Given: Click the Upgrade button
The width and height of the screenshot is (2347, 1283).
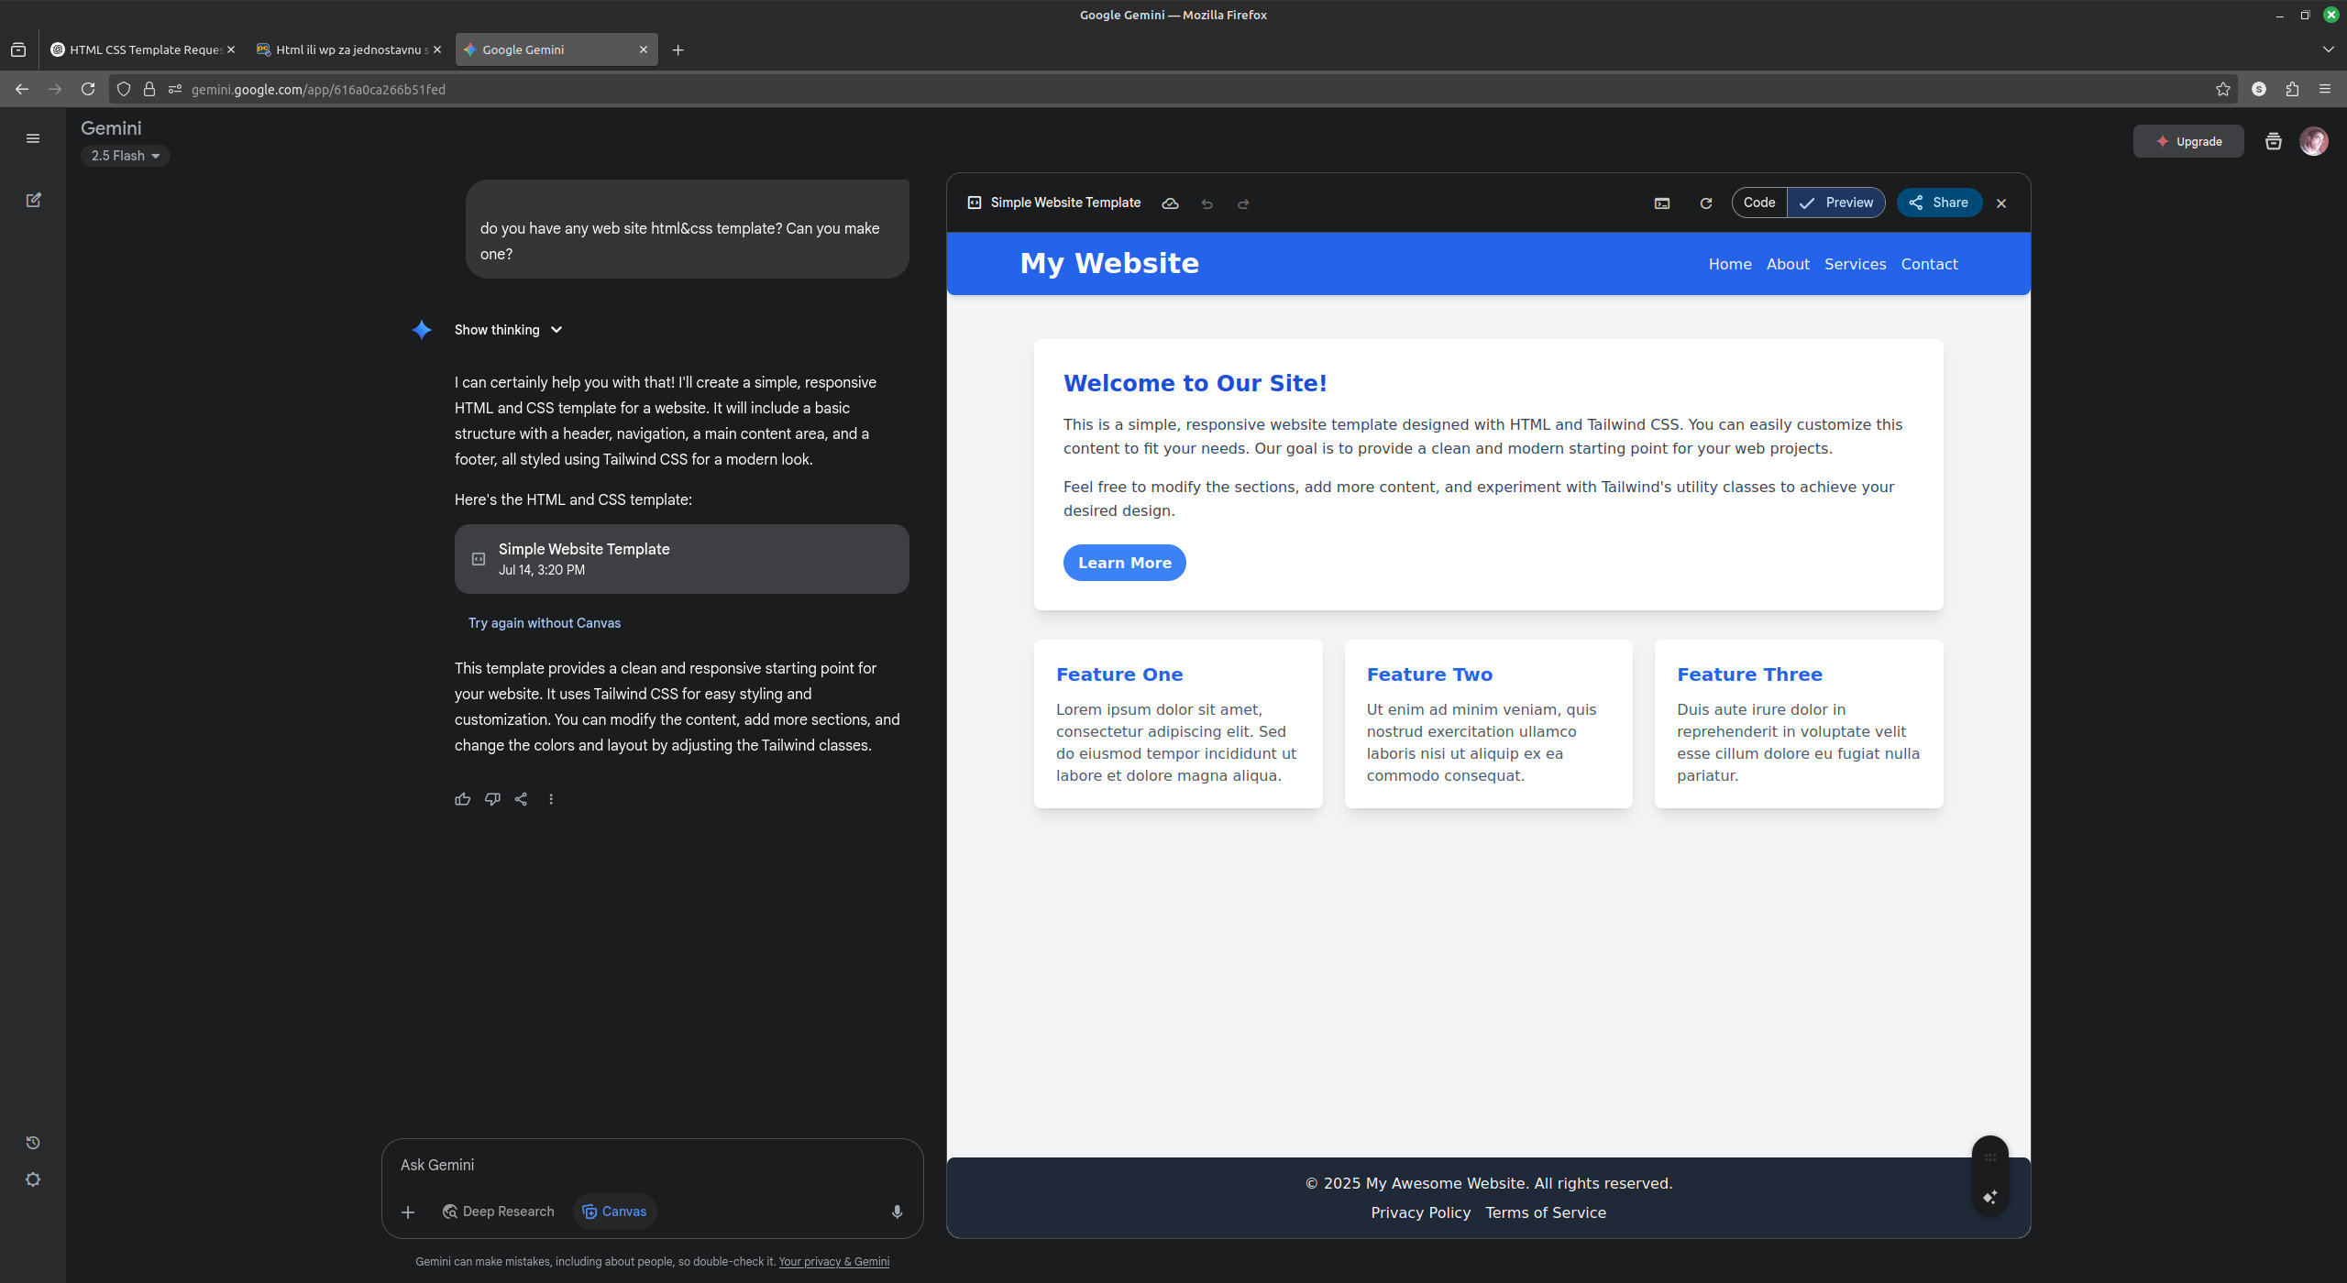Looking at the screenshot, I should coord(2188,141).
